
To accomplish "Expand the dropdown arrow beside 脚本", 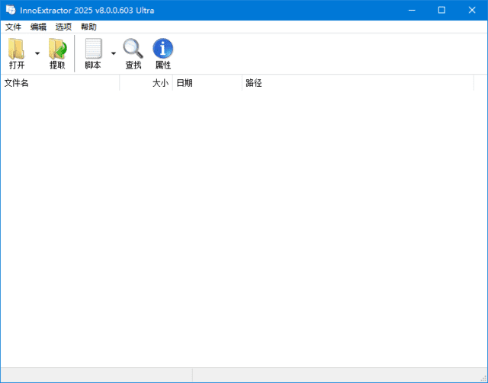I will (x=114, y=53).
